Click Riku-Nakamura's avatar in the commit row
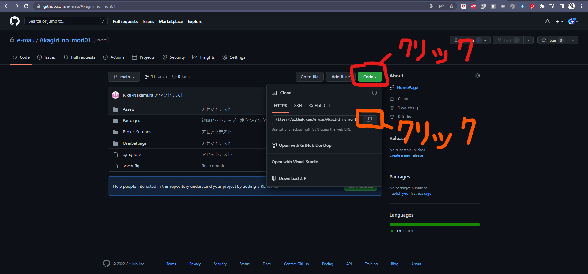The image size is (588, 274). (115, 95)
